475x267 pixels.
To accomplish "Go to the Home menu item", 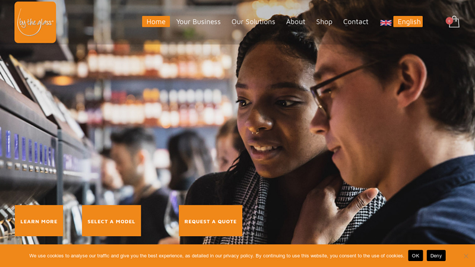I will [x=156, y=22].
